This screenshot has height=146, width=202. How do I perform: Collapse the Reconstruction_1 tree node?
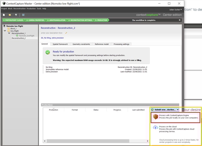coord(9,33)
